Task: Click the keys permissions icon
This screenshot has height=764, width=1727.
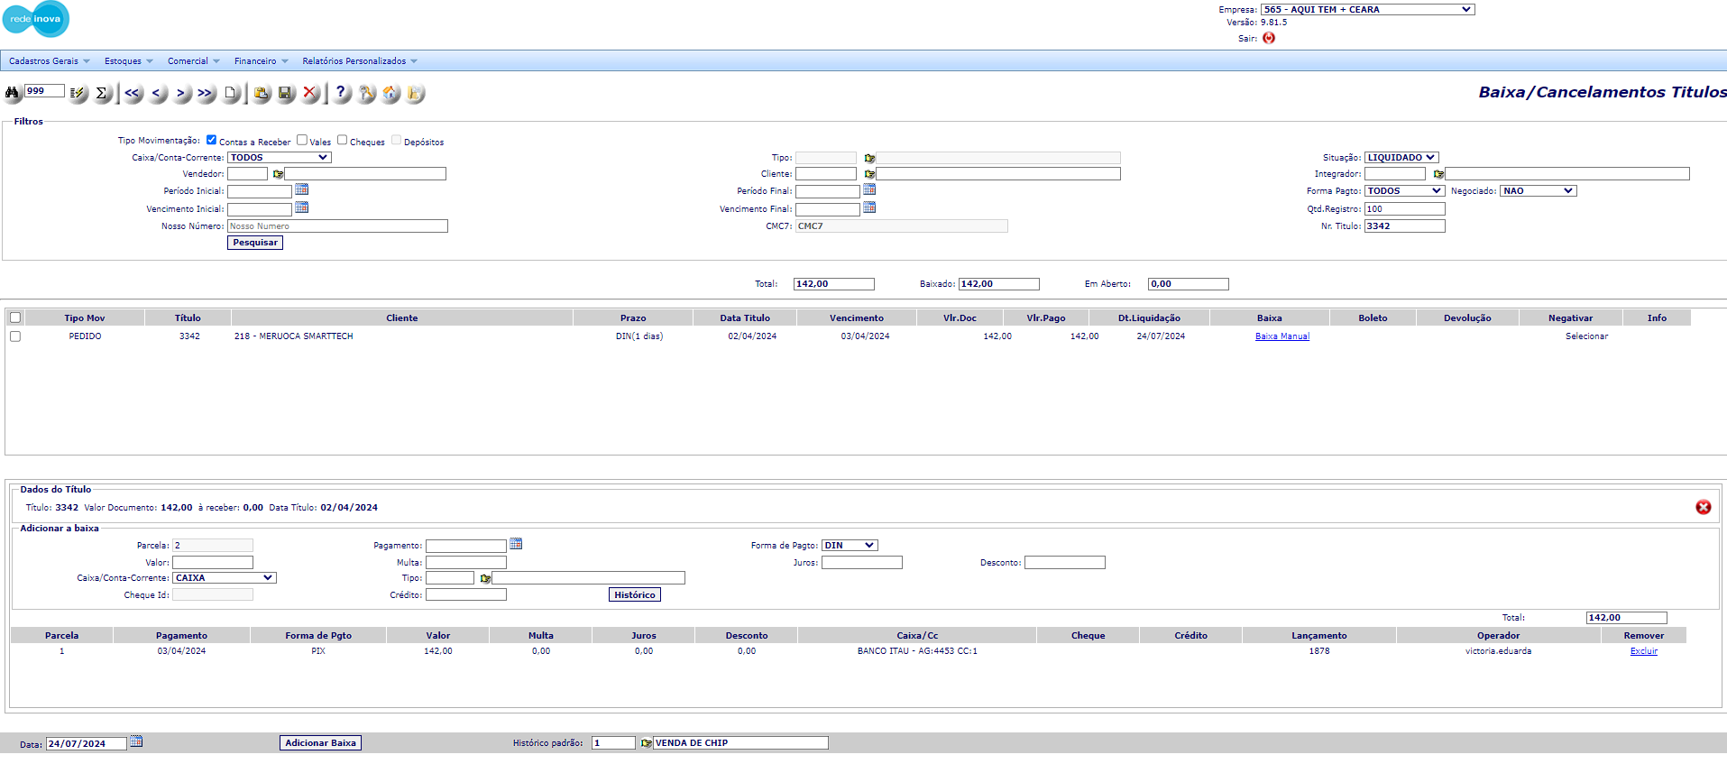Action: click(366, 93)
